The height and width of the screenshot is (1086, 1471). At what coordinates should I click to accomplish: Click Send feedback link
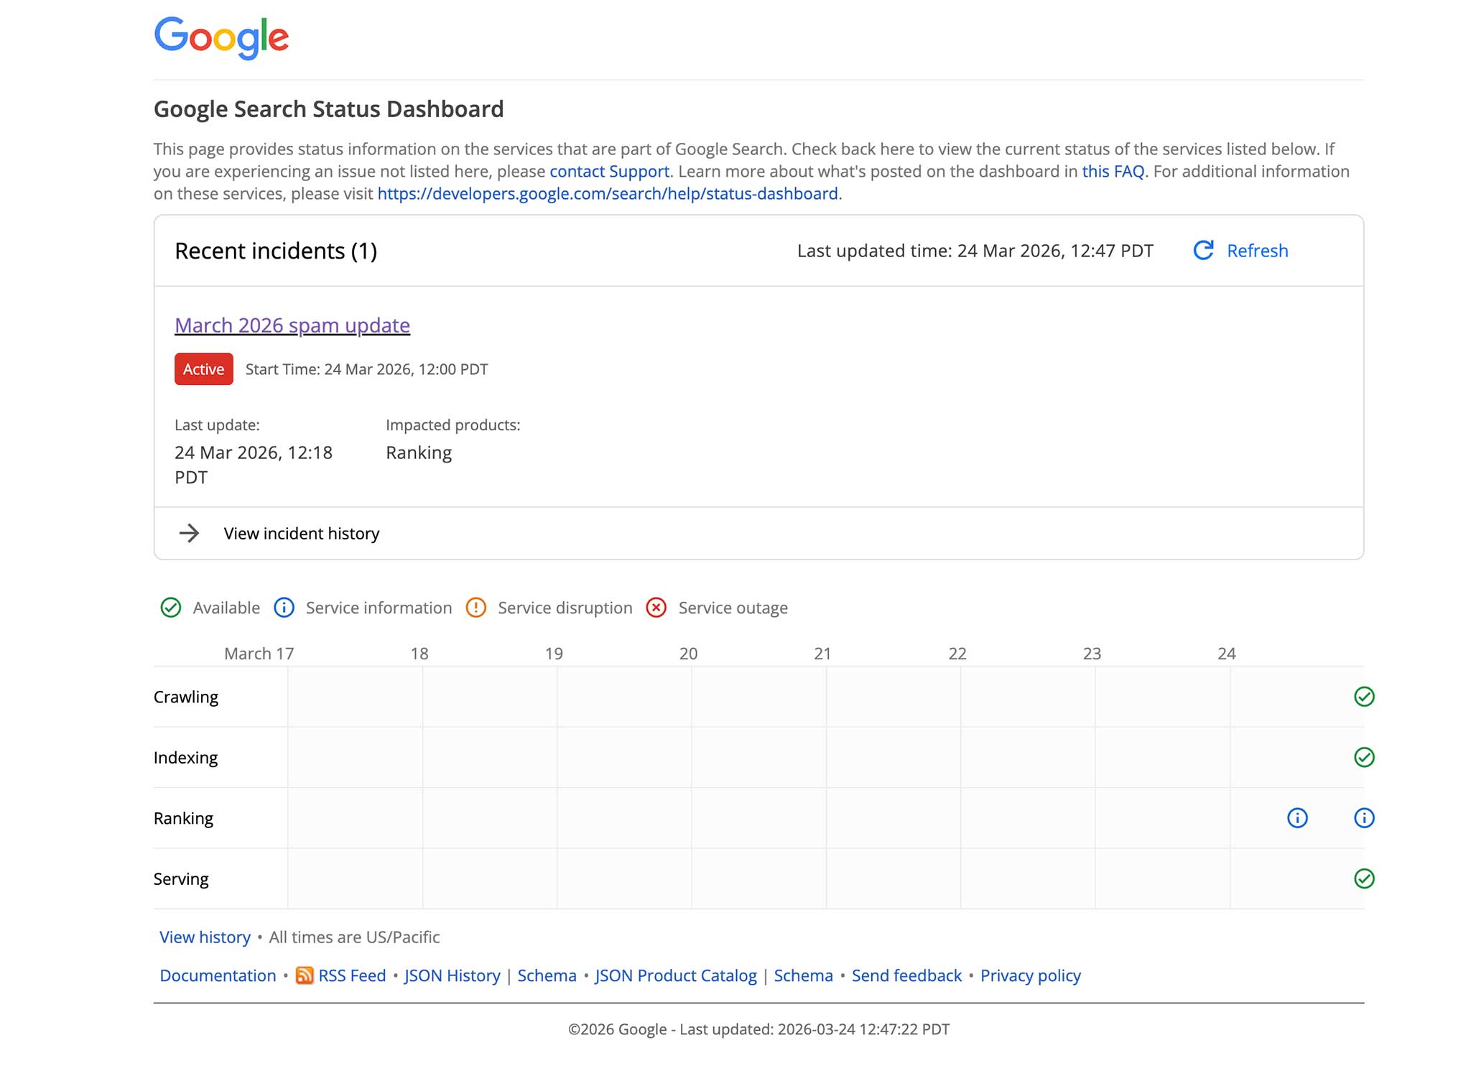click(x=906, y=976)
